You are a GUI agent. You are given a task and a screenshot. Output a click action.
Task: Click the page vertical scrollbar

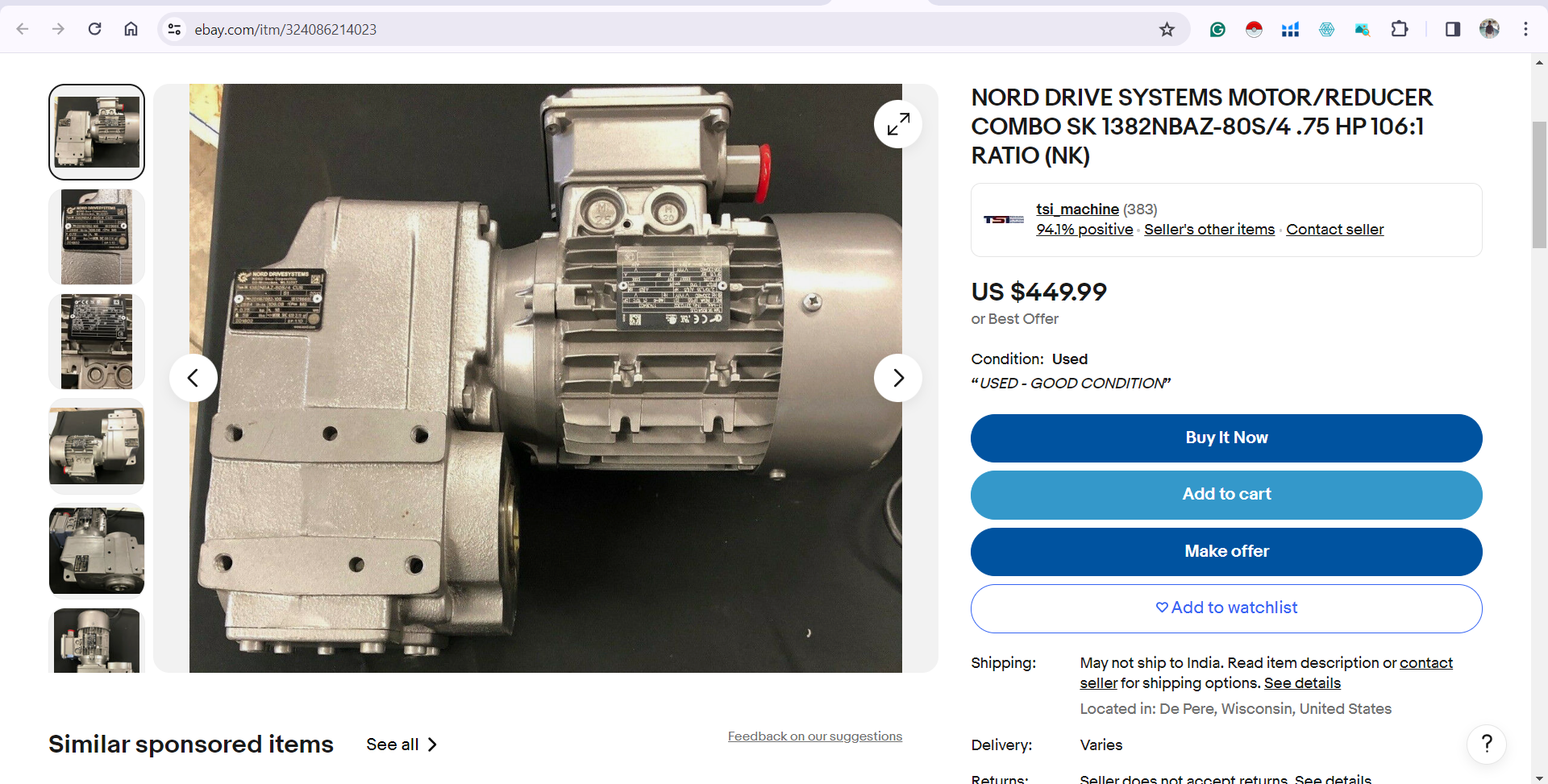[x=1539, y=185]
